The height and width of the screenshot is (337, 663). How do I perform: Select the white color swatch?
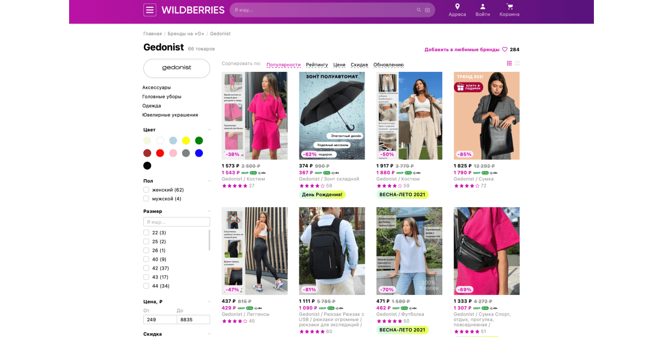[160, 140]
